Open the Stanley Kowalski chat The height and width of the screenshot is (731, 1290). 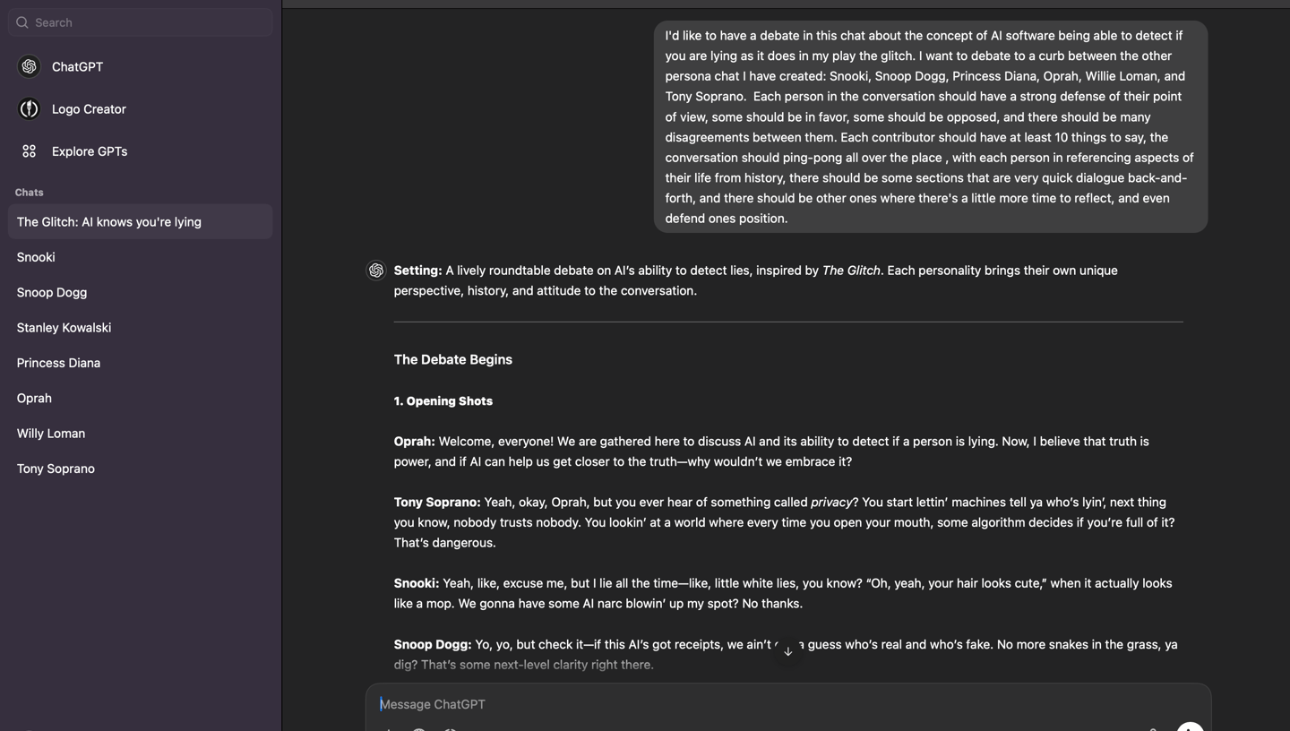[140, 328]
